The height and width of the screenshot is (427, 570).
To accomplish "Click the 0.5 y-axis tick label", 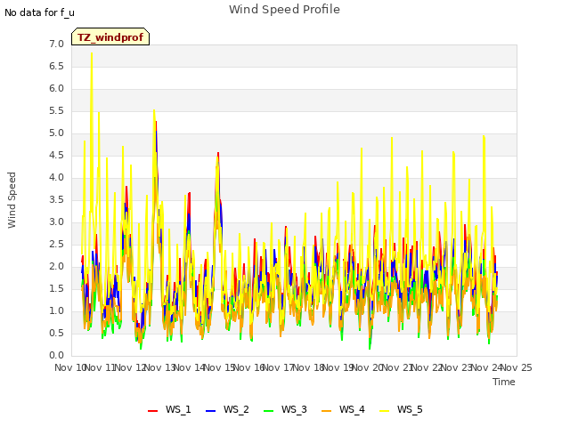I will (x=56, y=334).
